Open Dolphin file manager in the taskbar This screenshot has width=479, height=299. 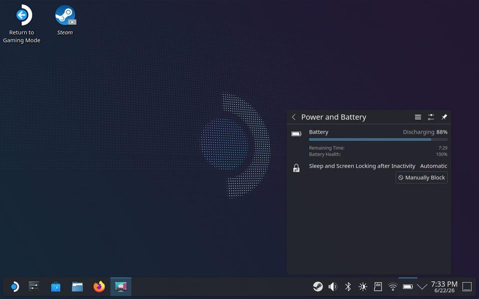[77, 287]
